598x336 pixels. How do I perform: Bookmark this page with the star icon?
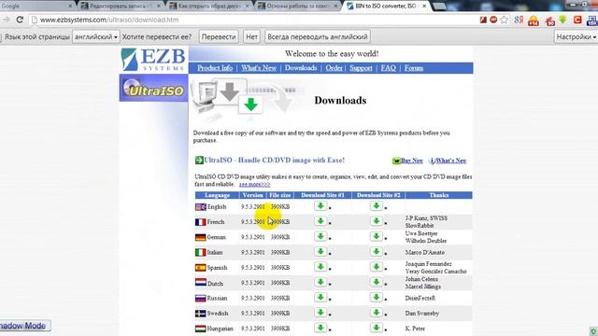click(x=505, y=20)
